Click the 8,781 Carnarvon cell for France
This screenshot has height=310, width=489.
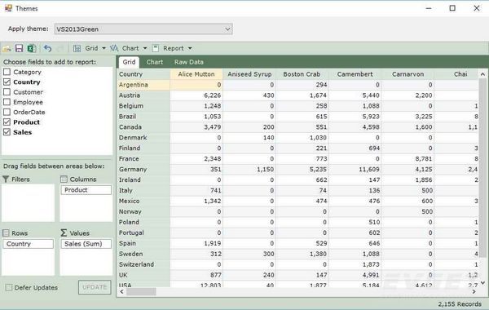408,159
